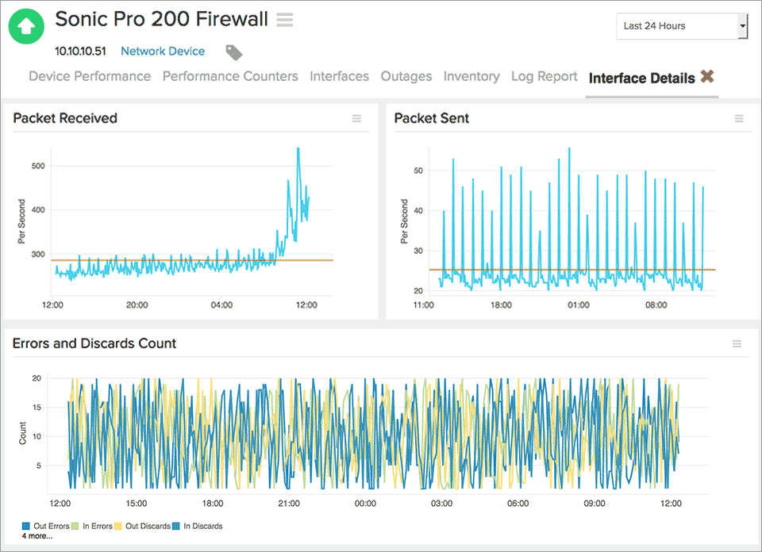Click the dropdown arrow on Last 24 Hours

click(743, 26)
